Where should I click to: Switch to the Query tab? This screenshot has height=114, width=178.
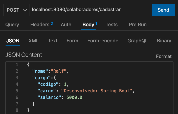(x=12, y=24)
